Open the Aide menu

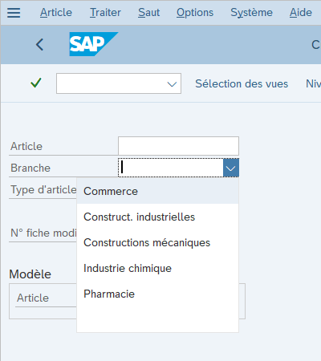pyautogui.click(x=301, y=13)
